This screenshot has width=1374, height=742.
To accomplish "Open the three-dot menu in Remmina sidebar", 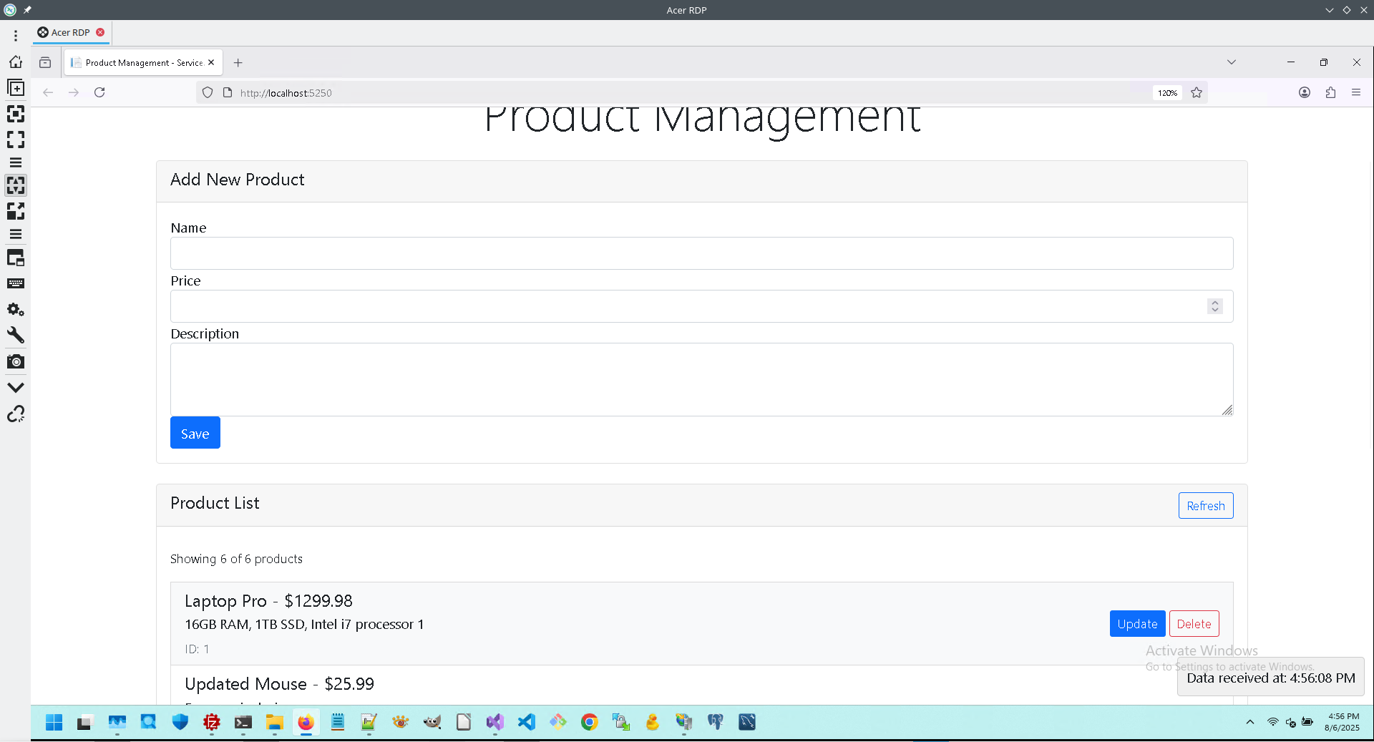I will (x=16, y=36).
